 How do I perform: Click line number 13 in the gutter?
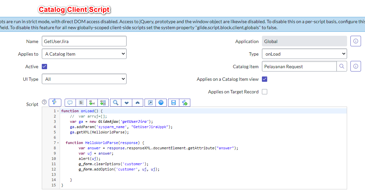tap(54, 175)
